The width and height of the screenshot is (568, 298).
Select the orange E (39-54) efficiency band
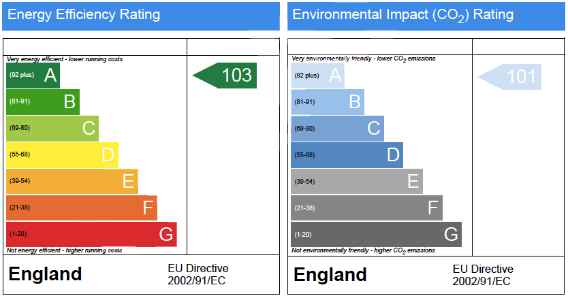click(72, 182)
